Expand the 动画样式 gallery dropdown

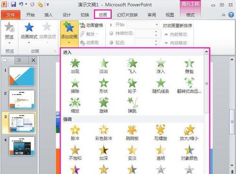point(29,42)
